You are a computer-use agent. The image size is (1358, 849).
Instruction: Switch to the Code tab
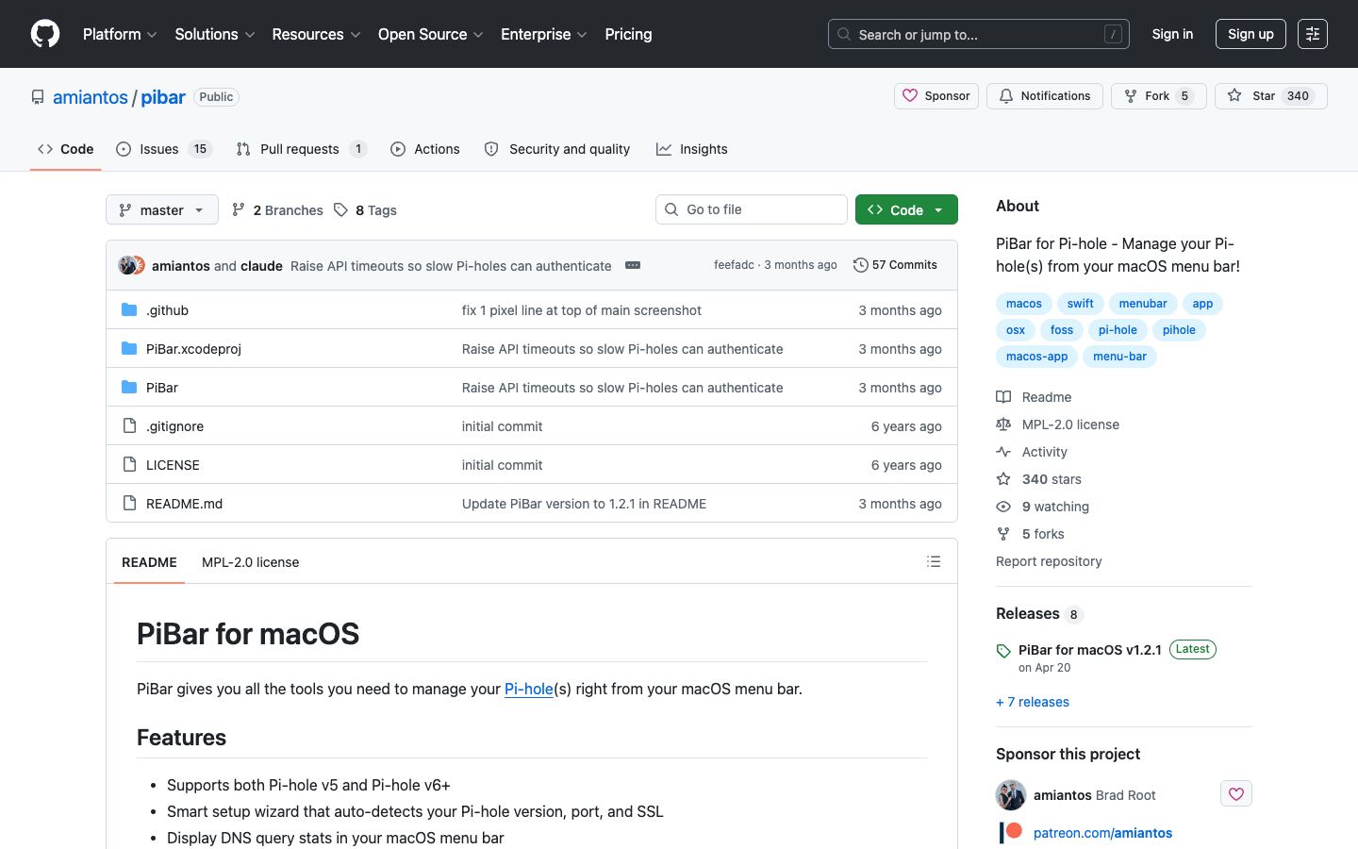[66, 149]
